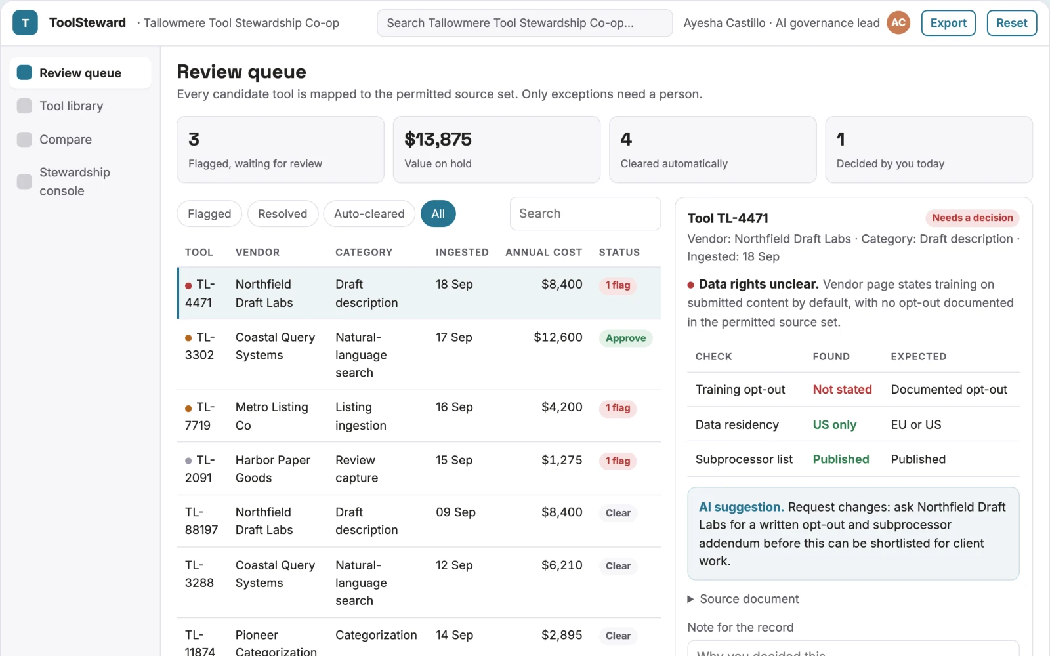
Task: Switch to the Auto-cleared filter
Action: 369,214
